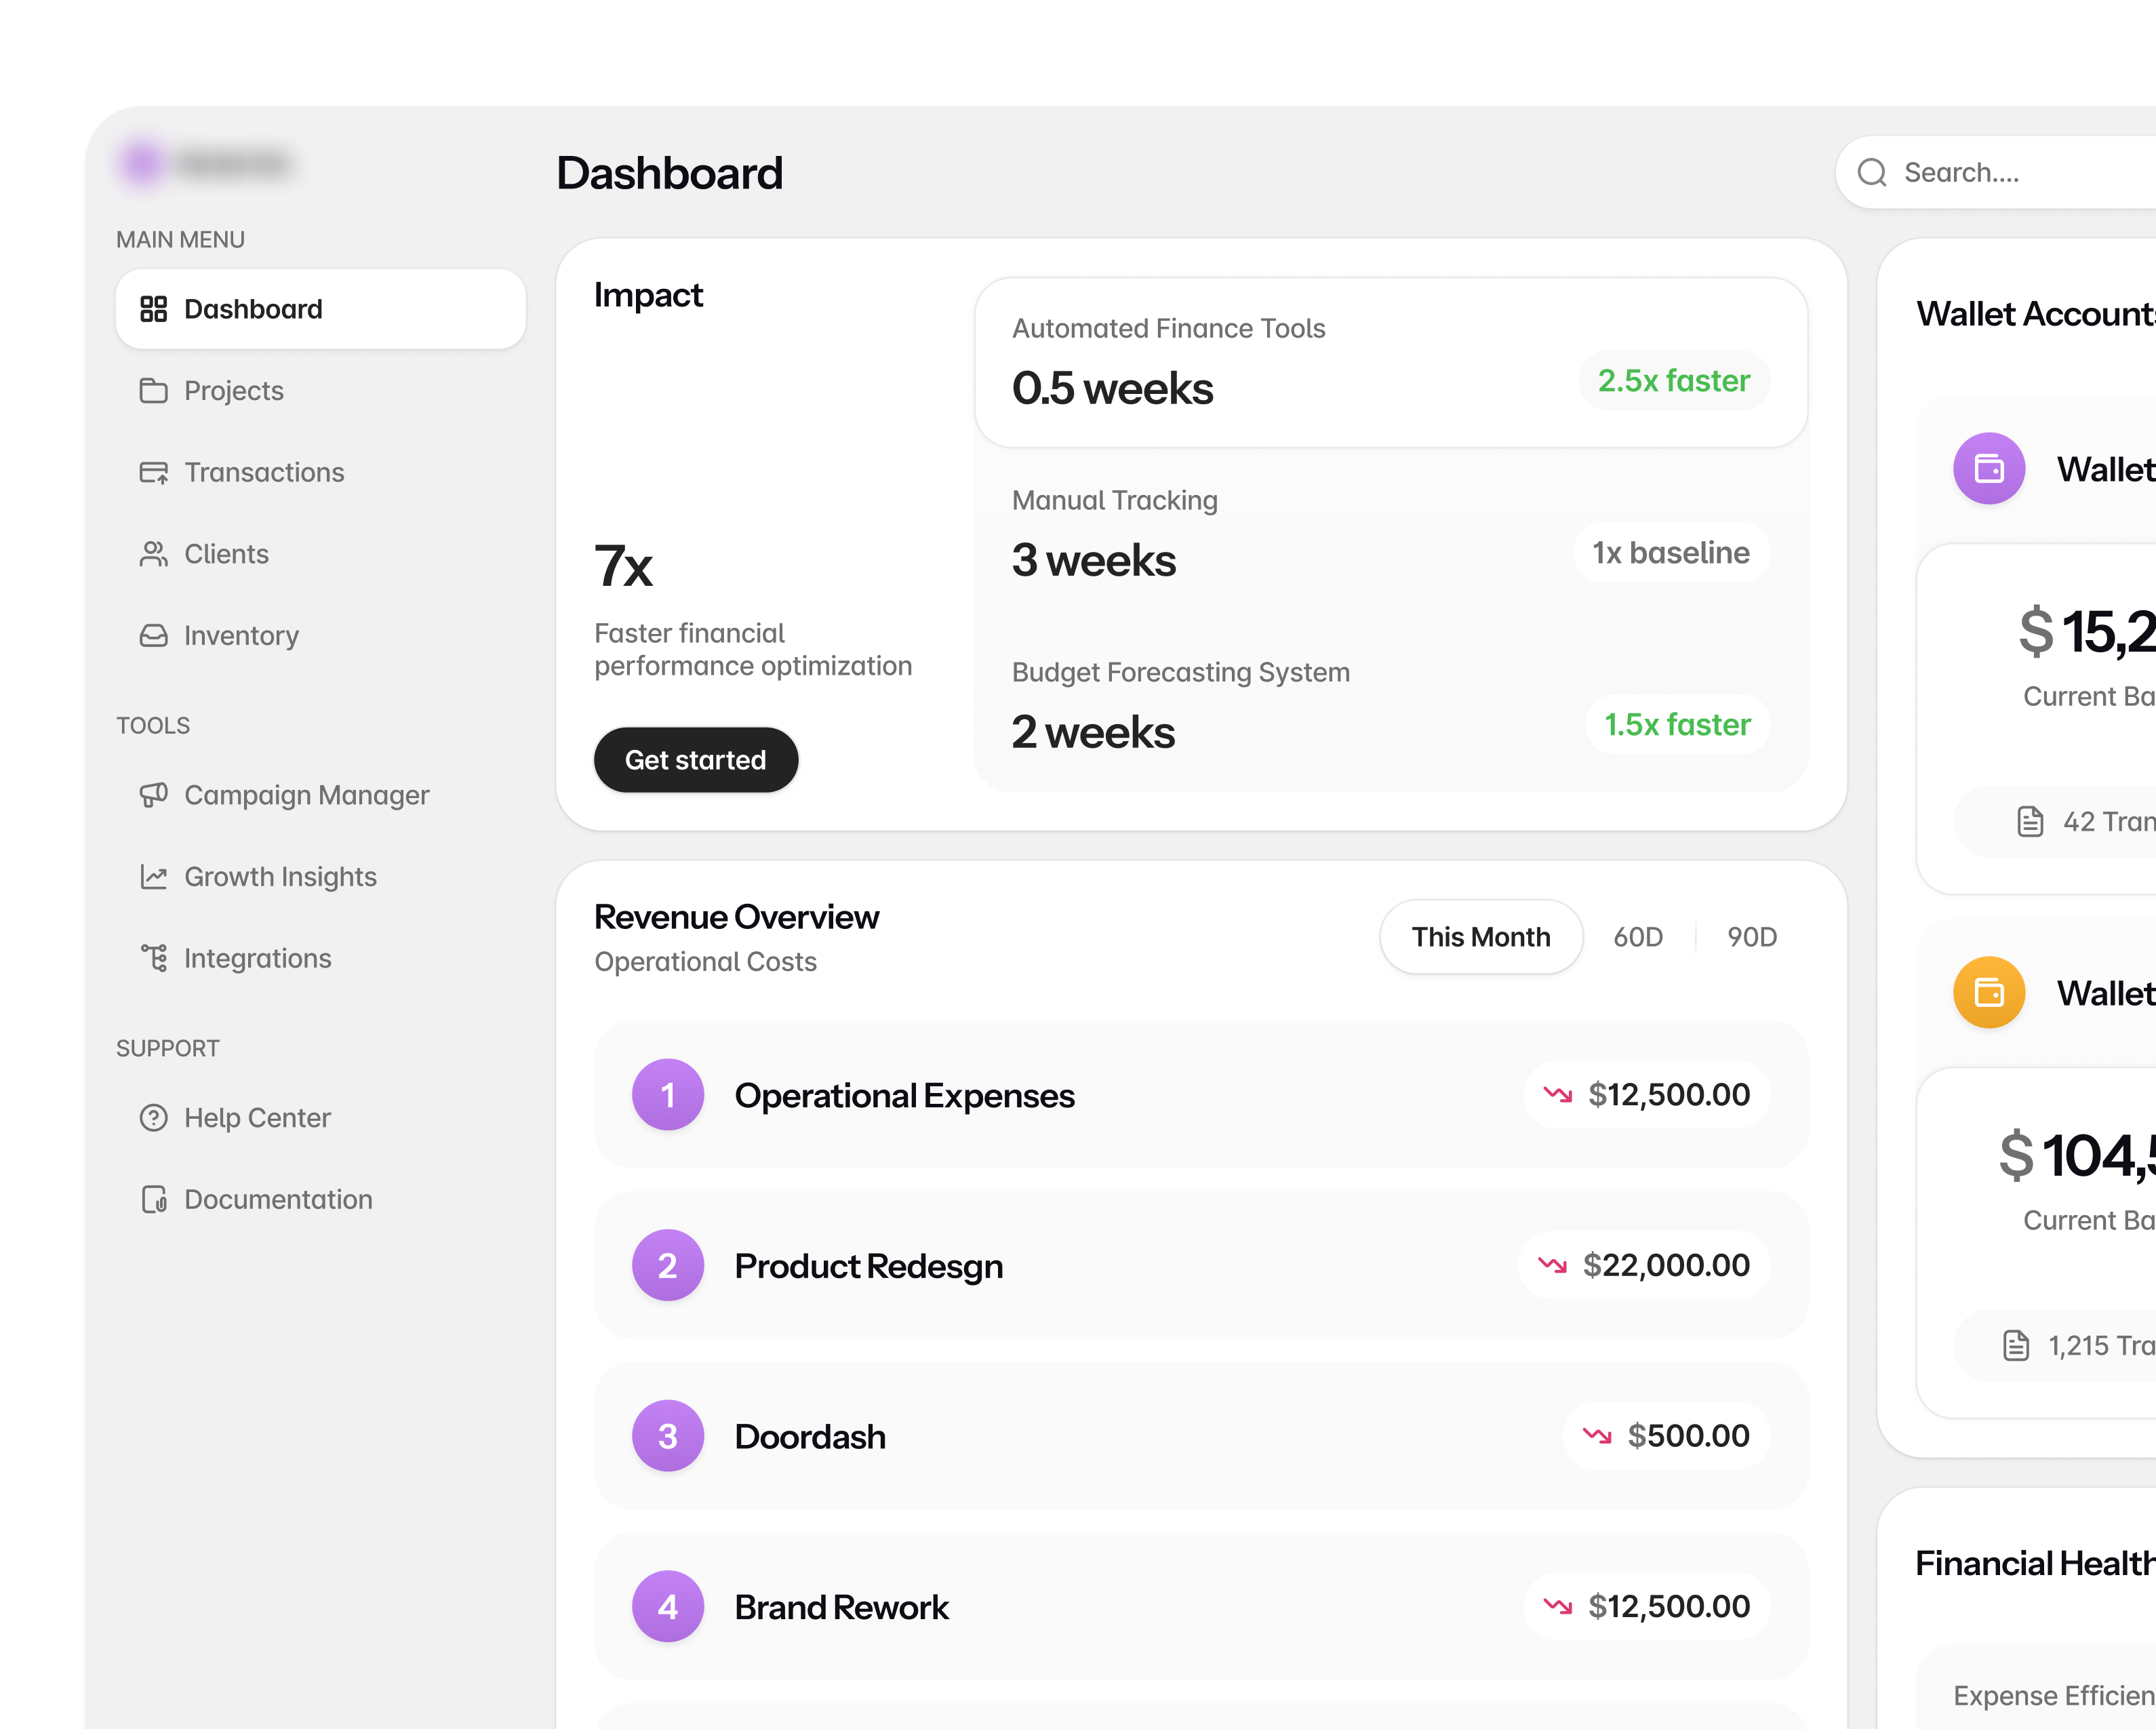Select the Automated Finance Tools card
The height and width of the screenshot is (1729, 2156).
(x=1390, y=362)
